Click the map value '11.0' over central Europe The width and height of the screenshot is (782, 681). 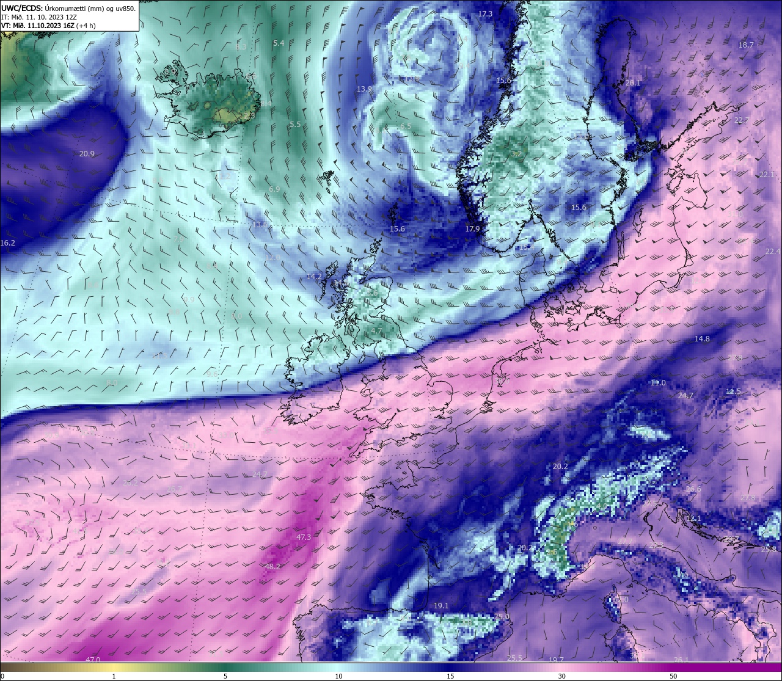click(x=658, y=382)
